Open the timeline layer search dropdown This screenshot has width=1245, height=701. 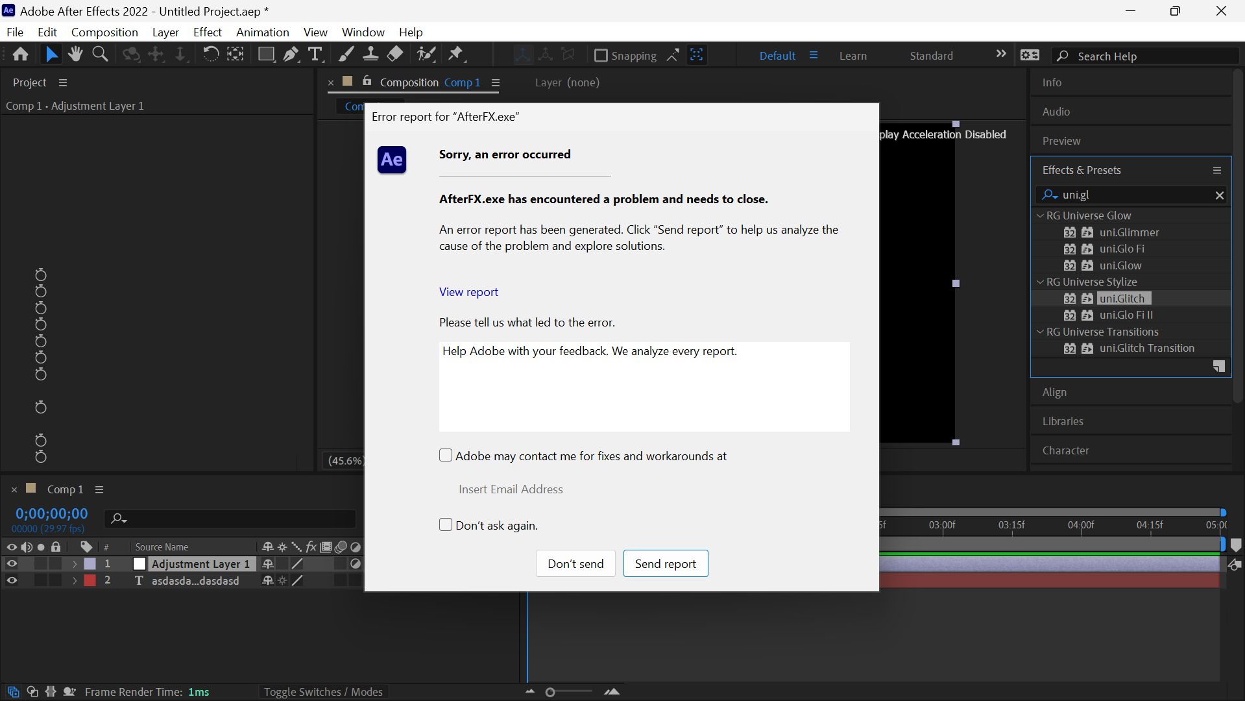click(119, 518)
